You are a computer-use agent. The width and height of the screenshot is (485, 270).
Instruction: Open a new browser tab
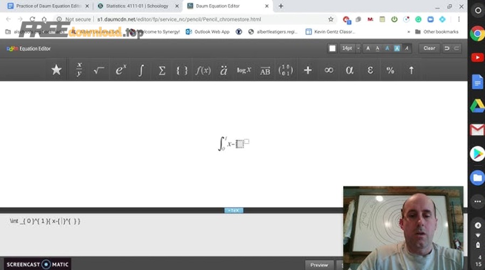point(281,6)
